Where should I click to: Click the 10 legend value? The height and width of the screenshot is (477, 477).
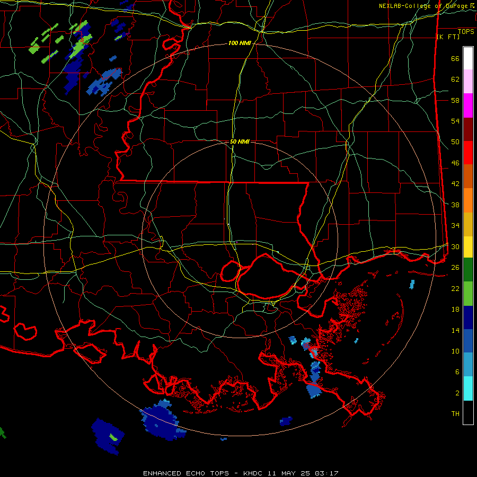(455, 351)
